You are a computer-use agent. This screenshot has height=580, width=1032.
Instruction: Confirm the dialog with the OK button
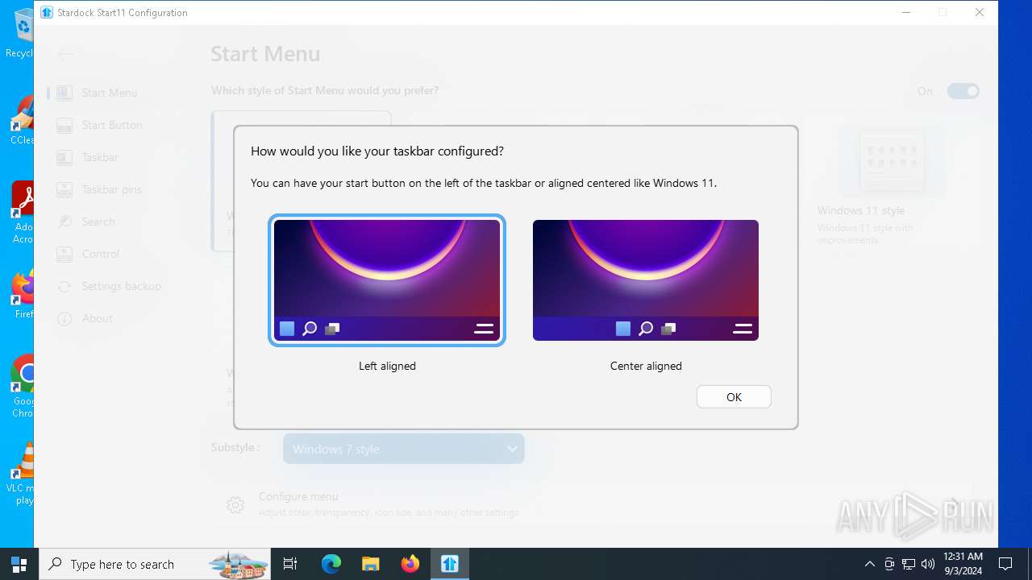pos(734,397)
